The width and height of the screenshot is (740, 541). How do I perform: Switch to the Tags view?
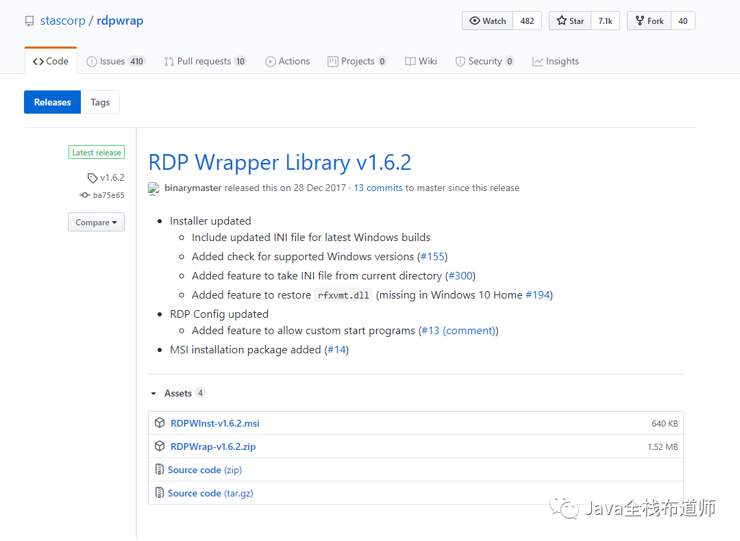coord(100,102)
